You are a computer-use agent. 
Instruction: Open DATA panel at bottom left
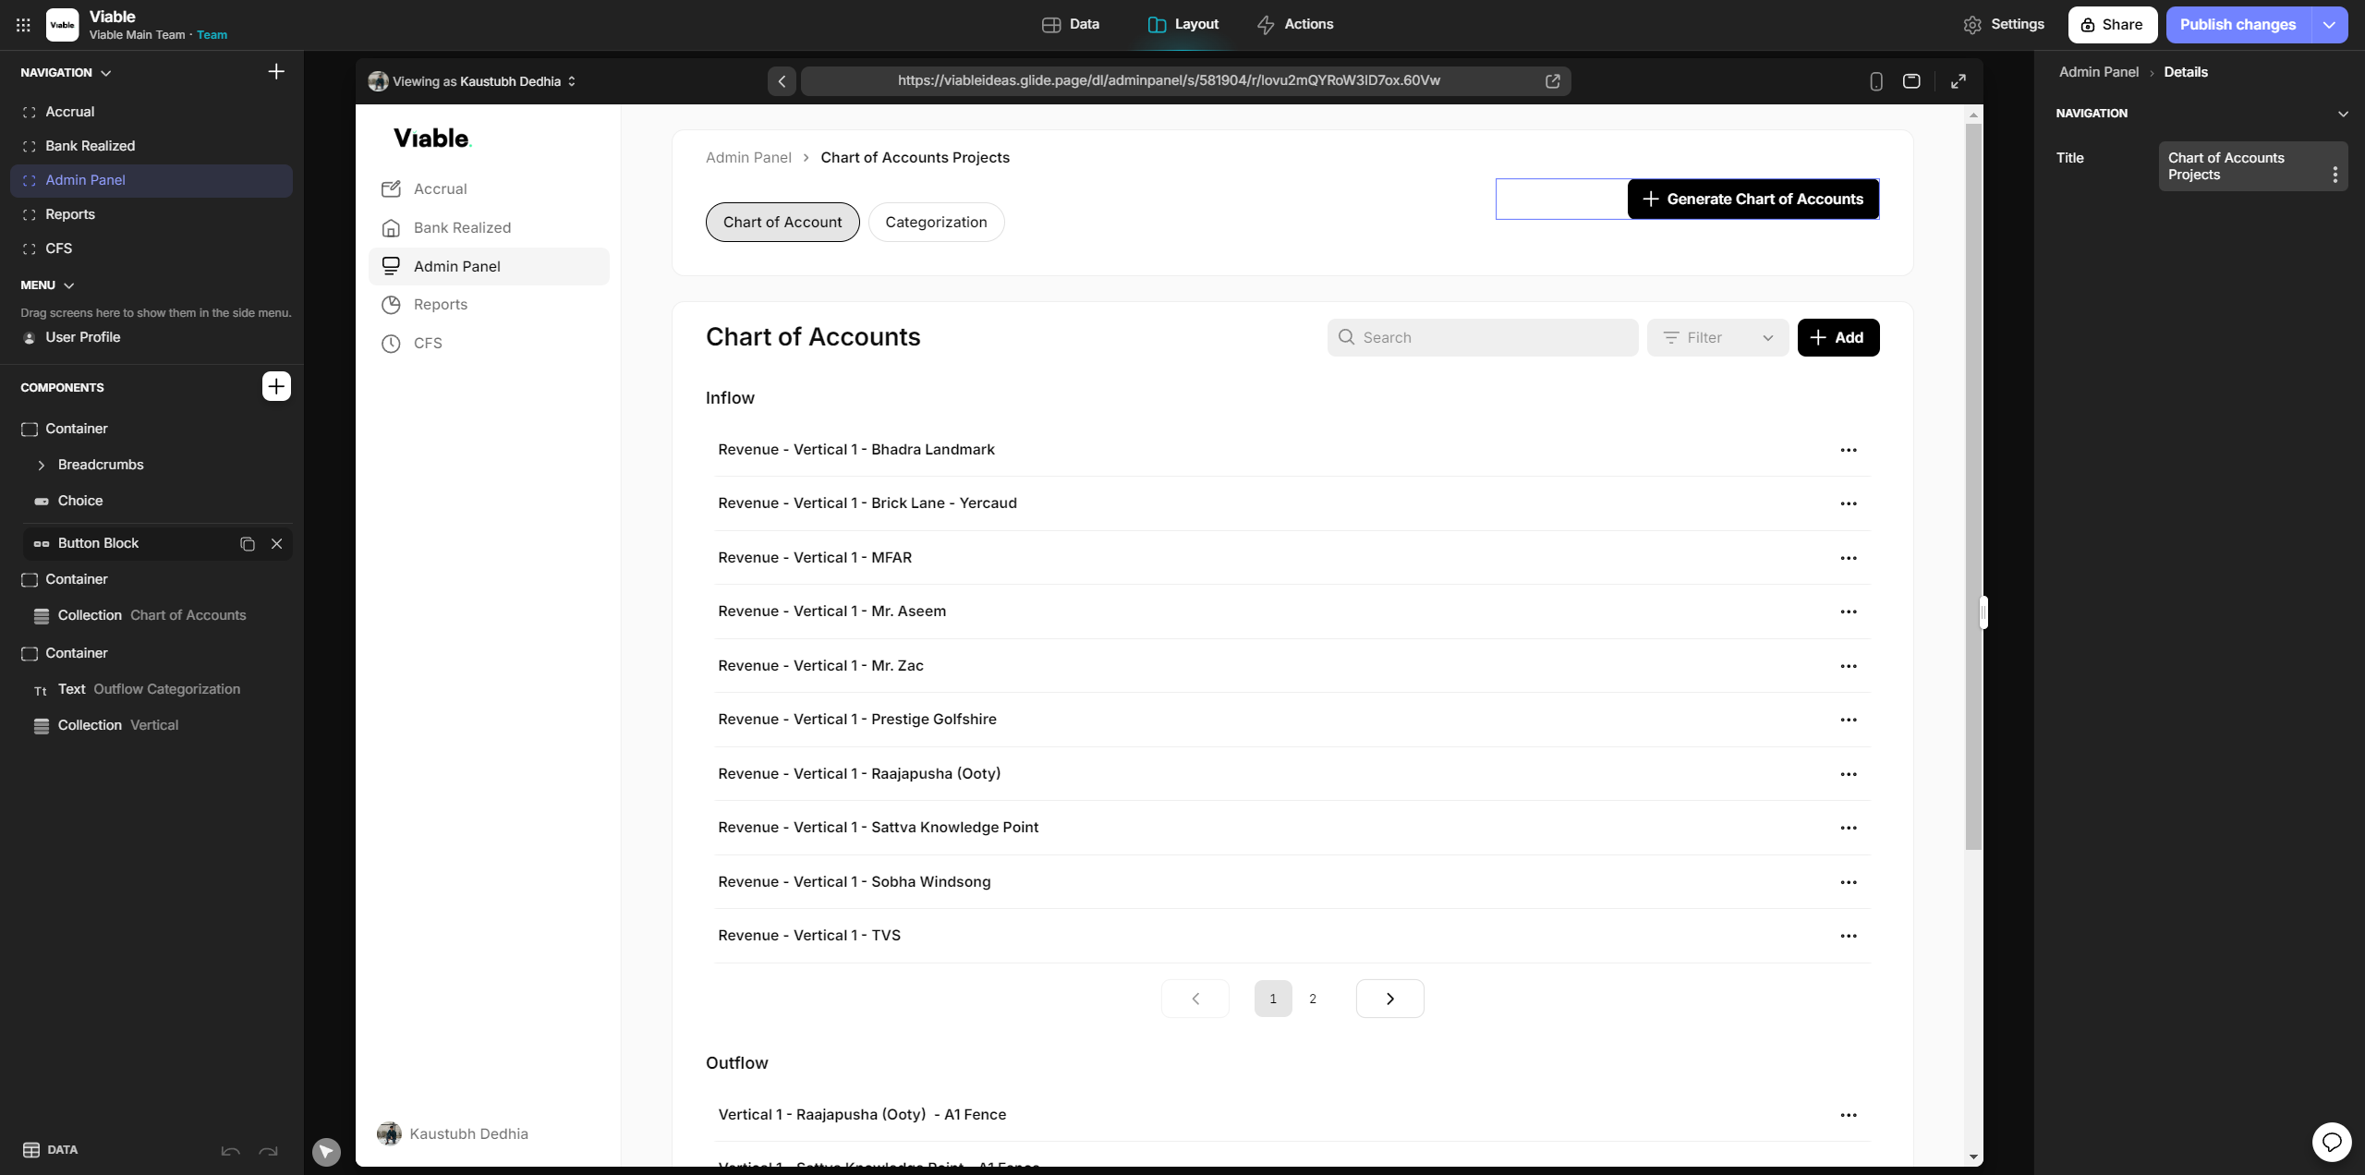(x=50, y=1150)
